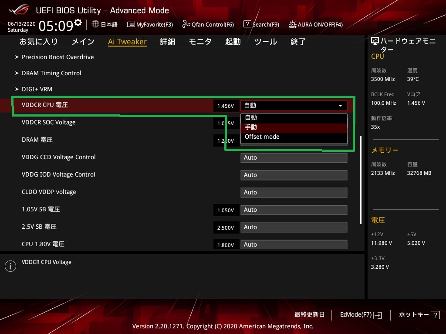Open MyFavorite(F3) list icon

coord(131,24)
